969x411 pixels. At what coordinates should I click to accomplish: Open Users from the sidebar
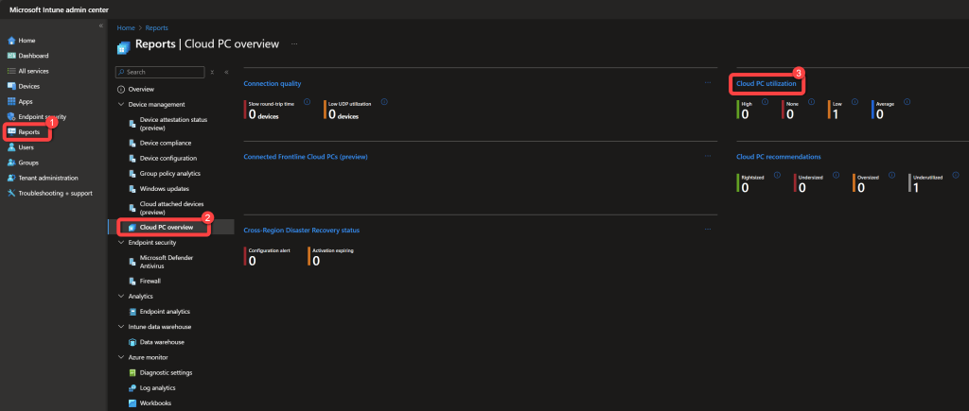11,147
